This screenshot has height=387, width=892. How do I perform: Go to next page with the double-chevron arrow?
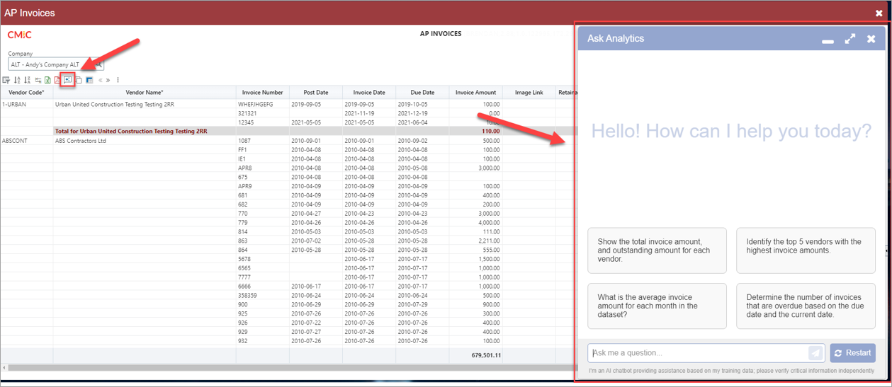(108, 80)
